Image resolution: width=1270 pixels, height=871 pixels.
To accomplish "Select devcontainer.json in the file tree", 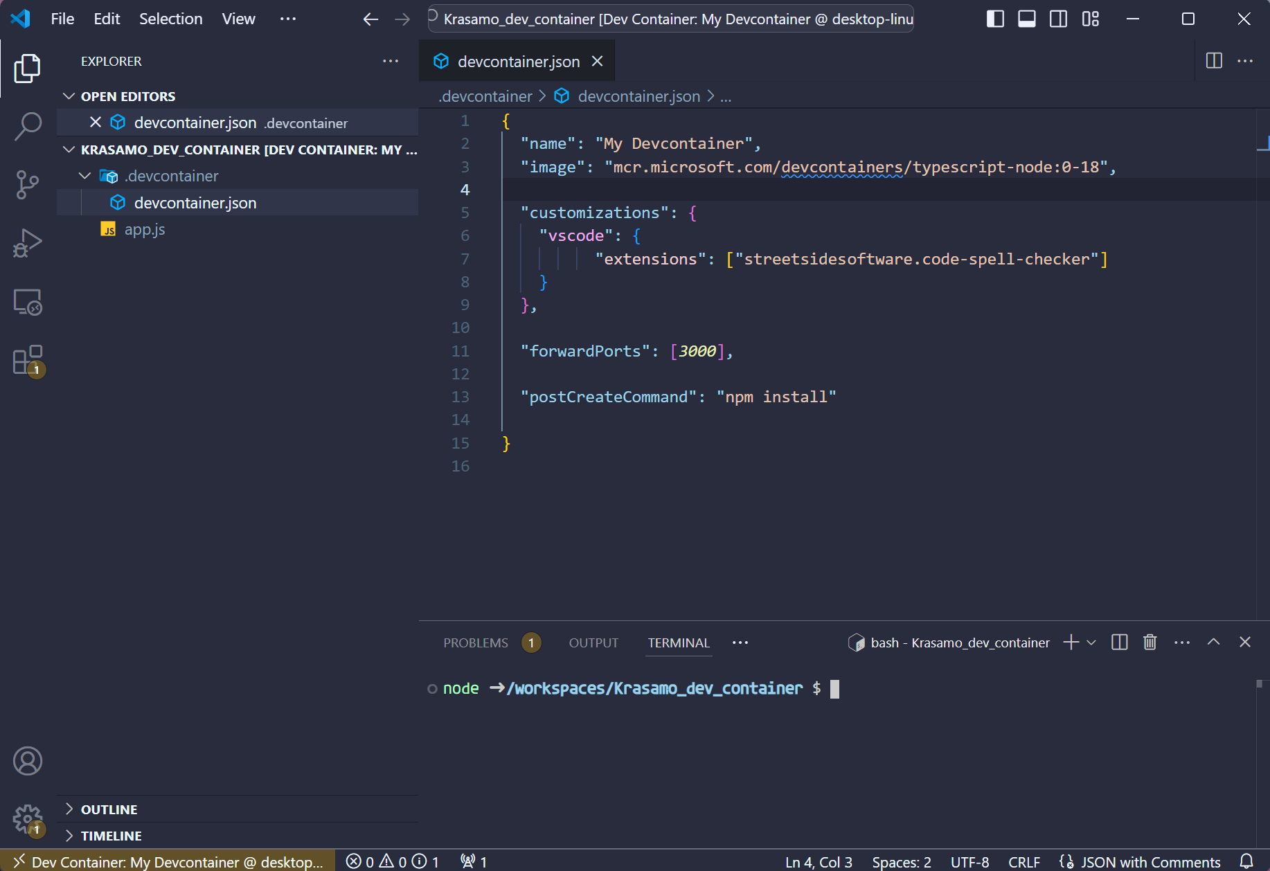I will tap(238, 203).
